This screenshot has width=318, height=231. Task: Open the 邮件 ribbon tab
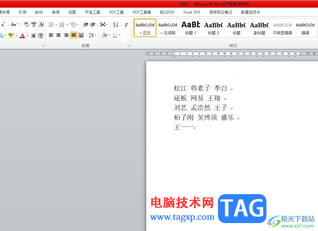point(39,12)
